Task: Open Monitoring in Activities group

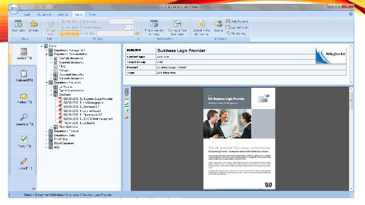Action: click(x=236, y=33)
